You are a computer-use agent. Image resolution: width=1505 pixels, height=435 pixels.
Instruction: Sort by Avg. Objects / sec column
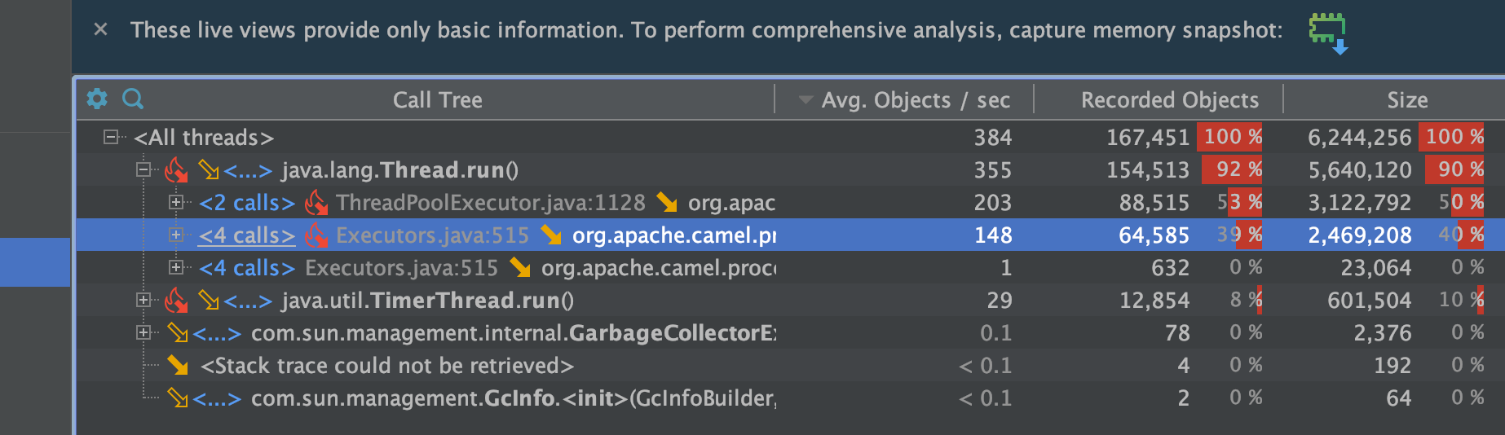[x=913, y=100]
